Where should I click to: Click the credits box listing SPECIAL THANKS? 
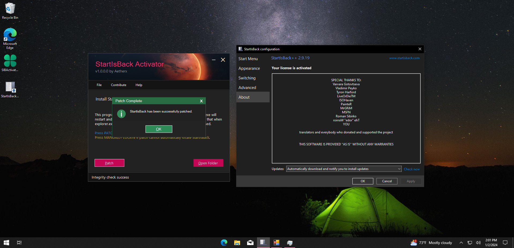[x=346, y=118]
